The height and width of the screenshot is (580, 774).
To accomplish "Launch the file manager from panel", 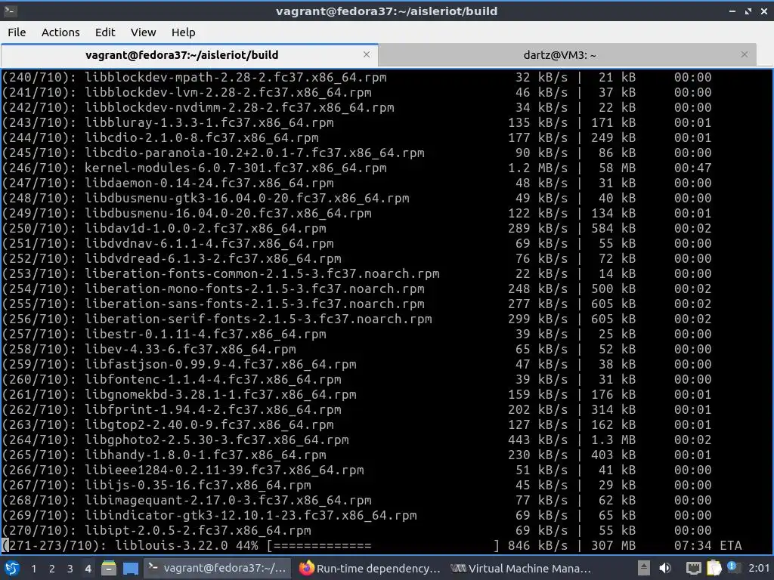I will tap(109, 569).
